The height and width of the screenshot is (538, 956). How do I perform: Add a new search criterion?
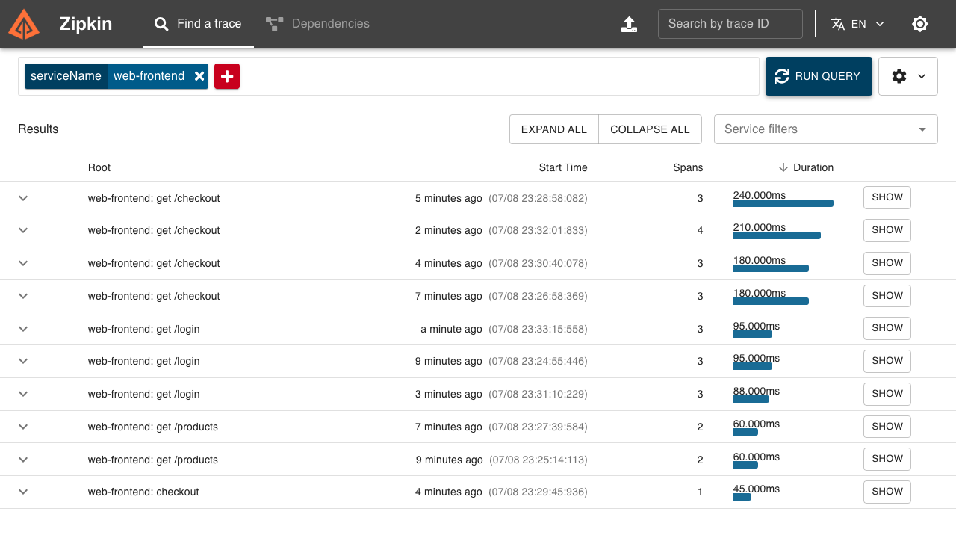click(x=227, y=76)
